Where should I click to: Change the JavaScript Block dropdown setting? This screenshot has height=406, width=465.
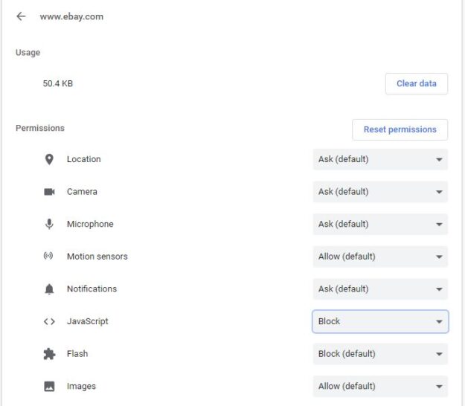380,321
